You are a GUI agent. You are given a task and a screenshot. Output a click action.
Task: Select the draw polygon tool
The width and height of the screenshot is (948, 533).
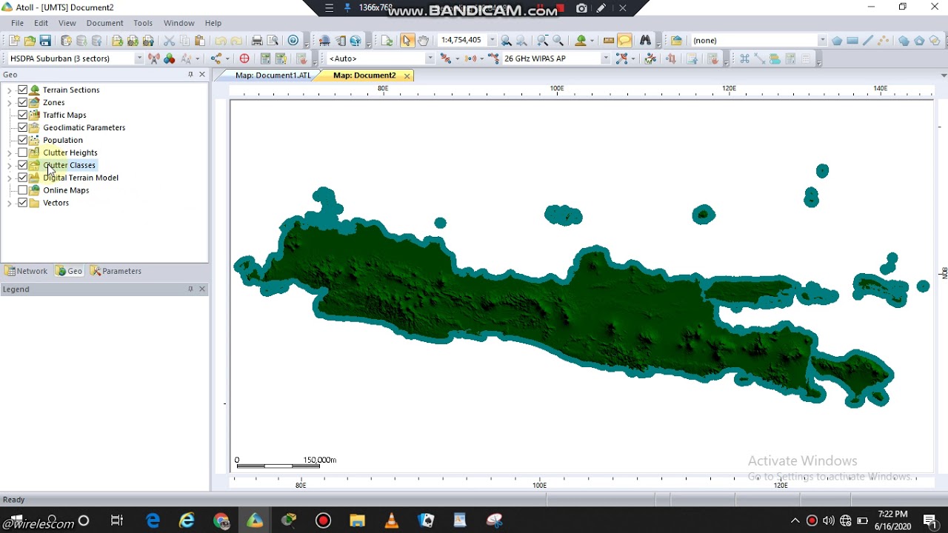click(836, 41)
